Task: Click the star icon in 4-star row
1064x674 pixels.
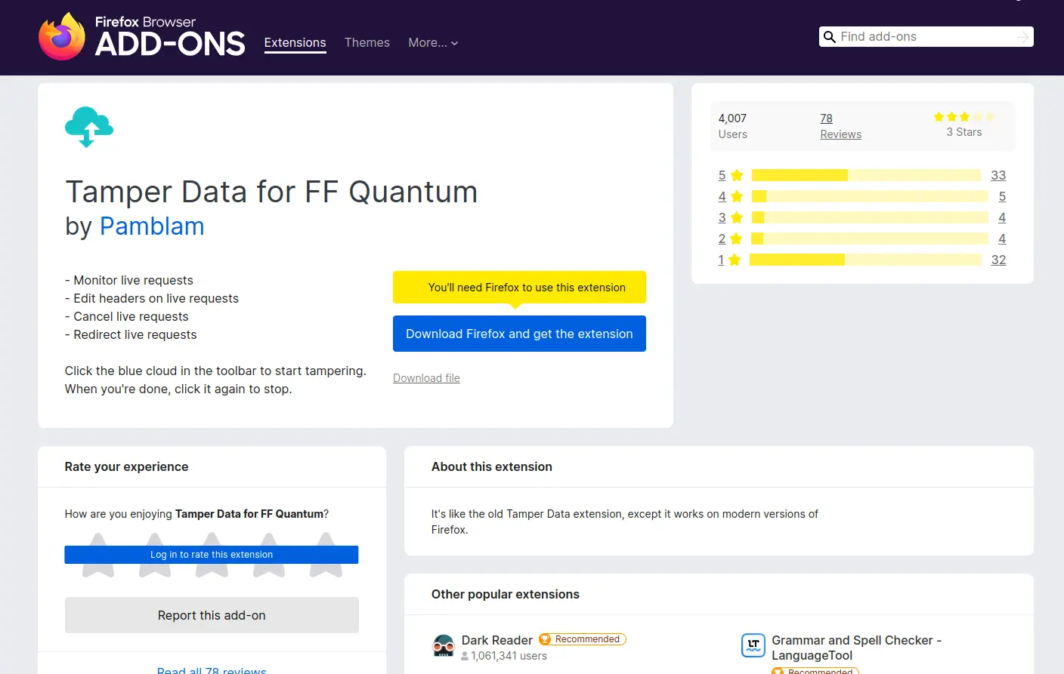Action: click(x=737, y=196)
